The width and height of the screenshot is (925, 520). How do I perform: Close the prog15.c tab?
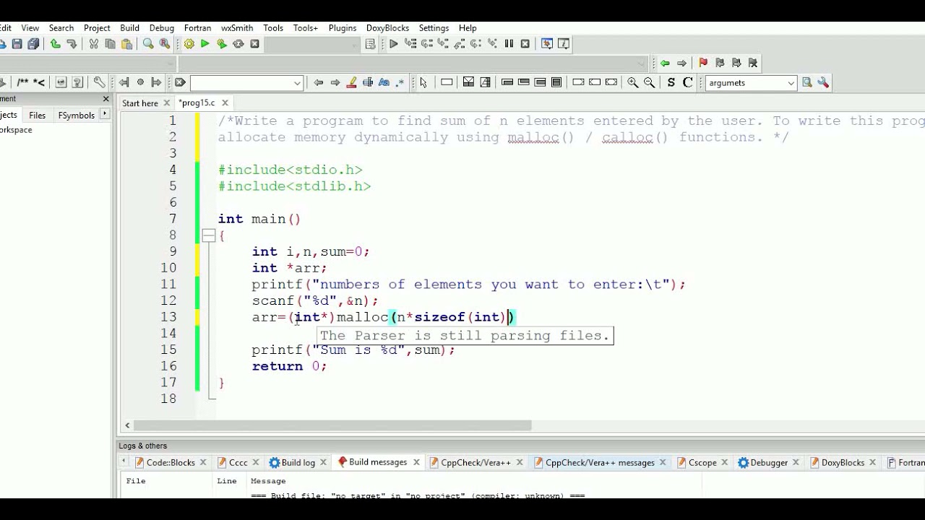click(225, 103)
